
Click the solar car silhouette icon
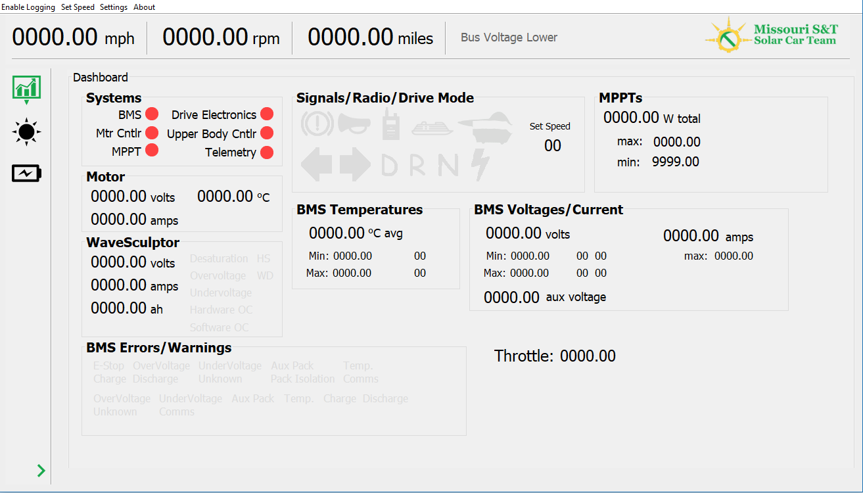coord(485,129)
